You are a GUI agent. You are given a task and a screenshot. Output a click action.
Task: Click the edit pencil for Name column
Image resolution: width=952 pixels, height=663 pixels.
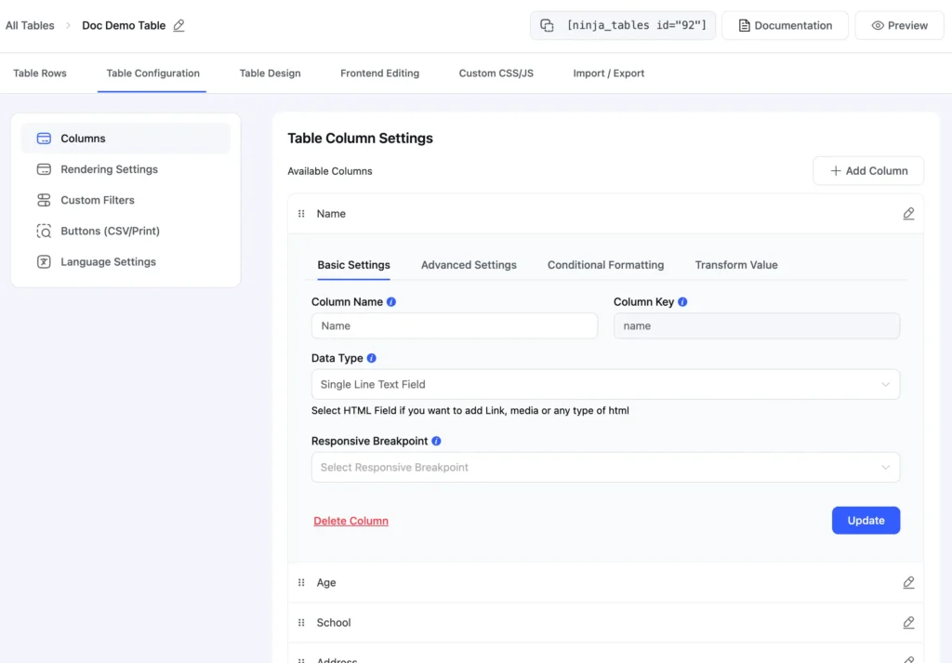pyautogui.click(x=908, y=214)
